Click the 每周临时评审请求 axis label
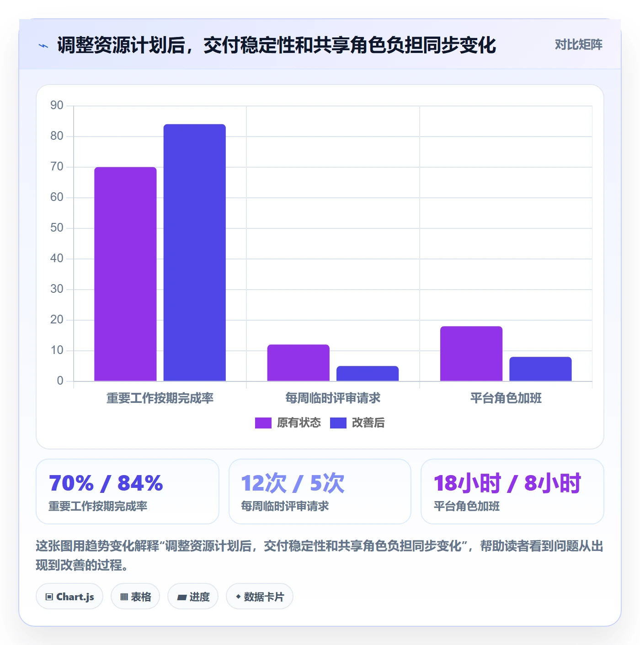 (x=333, y=398)
